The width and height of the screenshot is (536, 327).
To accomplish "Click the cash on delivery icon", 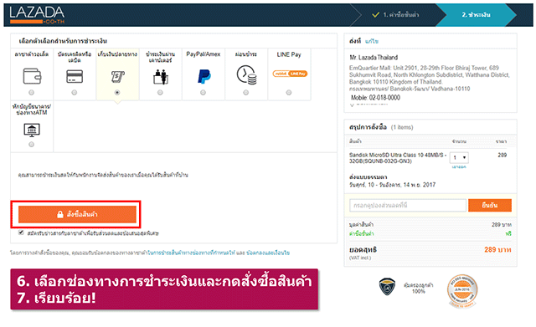I will 117,76.
